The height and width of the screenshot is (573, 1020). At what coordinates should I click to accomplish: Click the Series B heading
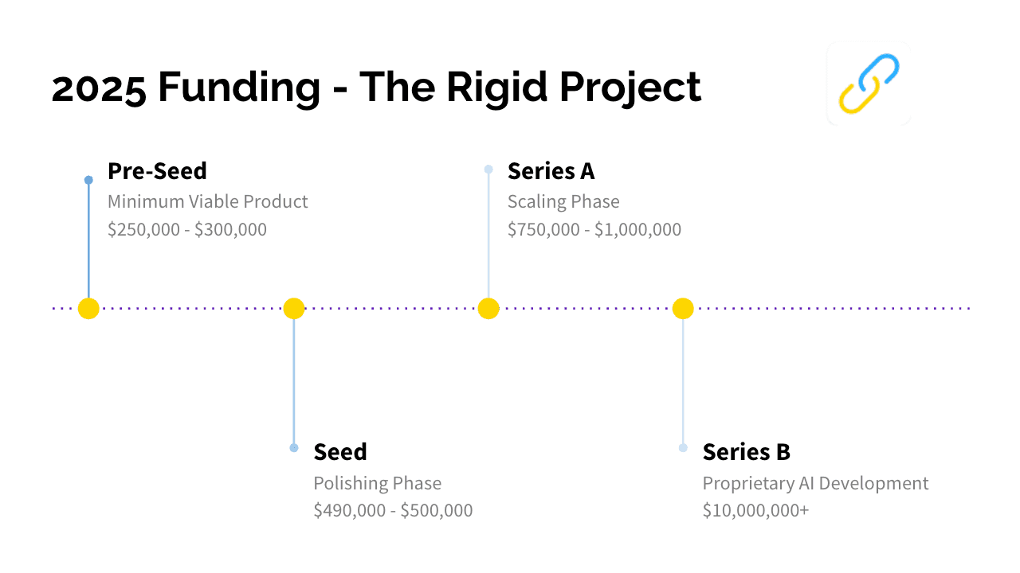click(746, 452)
